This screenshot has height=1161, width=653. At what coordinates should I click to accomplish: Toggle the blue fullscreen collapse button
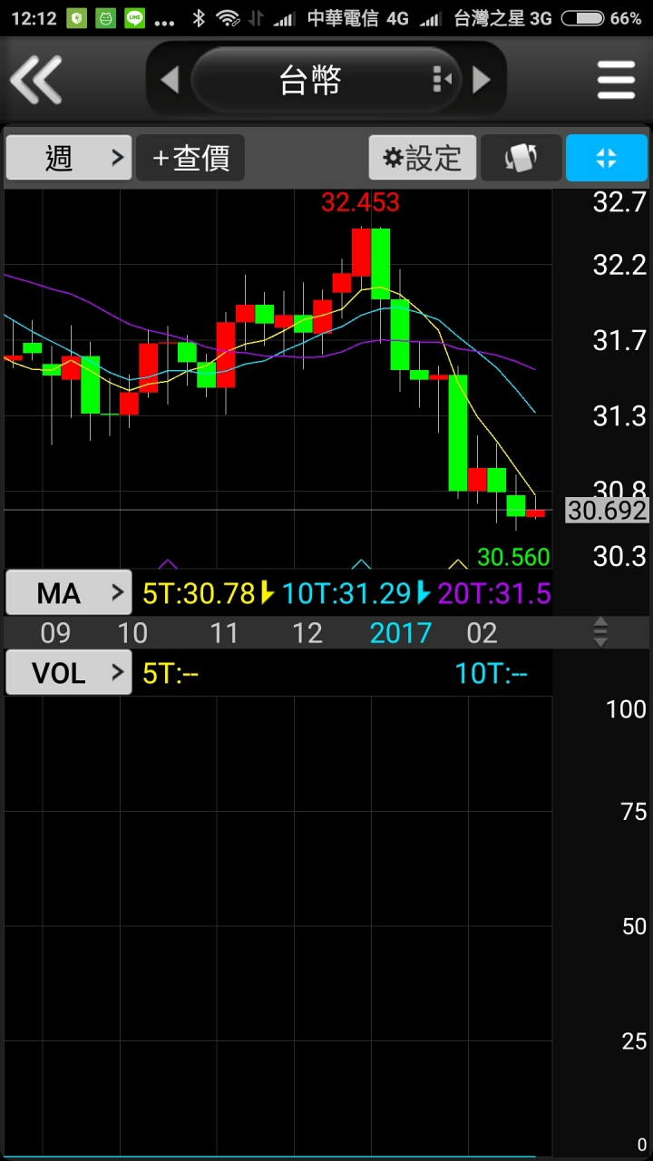coord(607,158)
